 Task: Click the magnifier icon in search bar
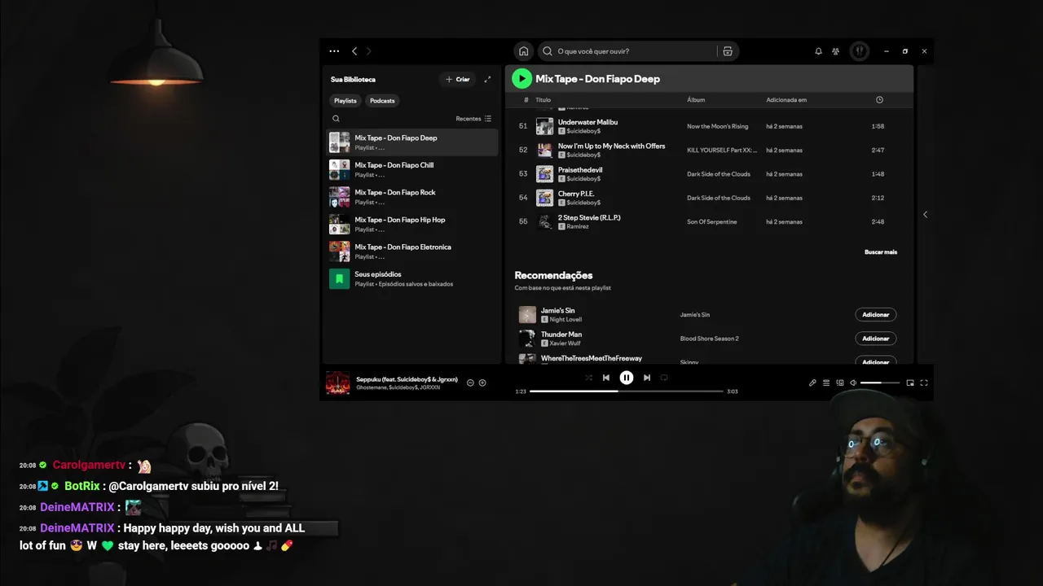[548, 51]
